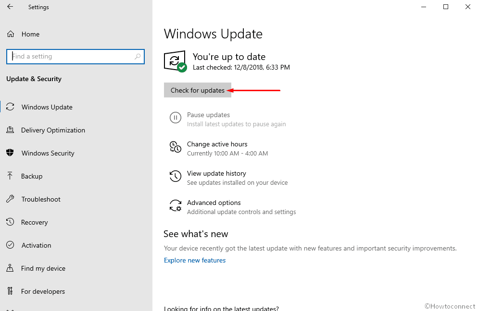
Task: Click the Advanced options gear icon
Action: point(176,205)
